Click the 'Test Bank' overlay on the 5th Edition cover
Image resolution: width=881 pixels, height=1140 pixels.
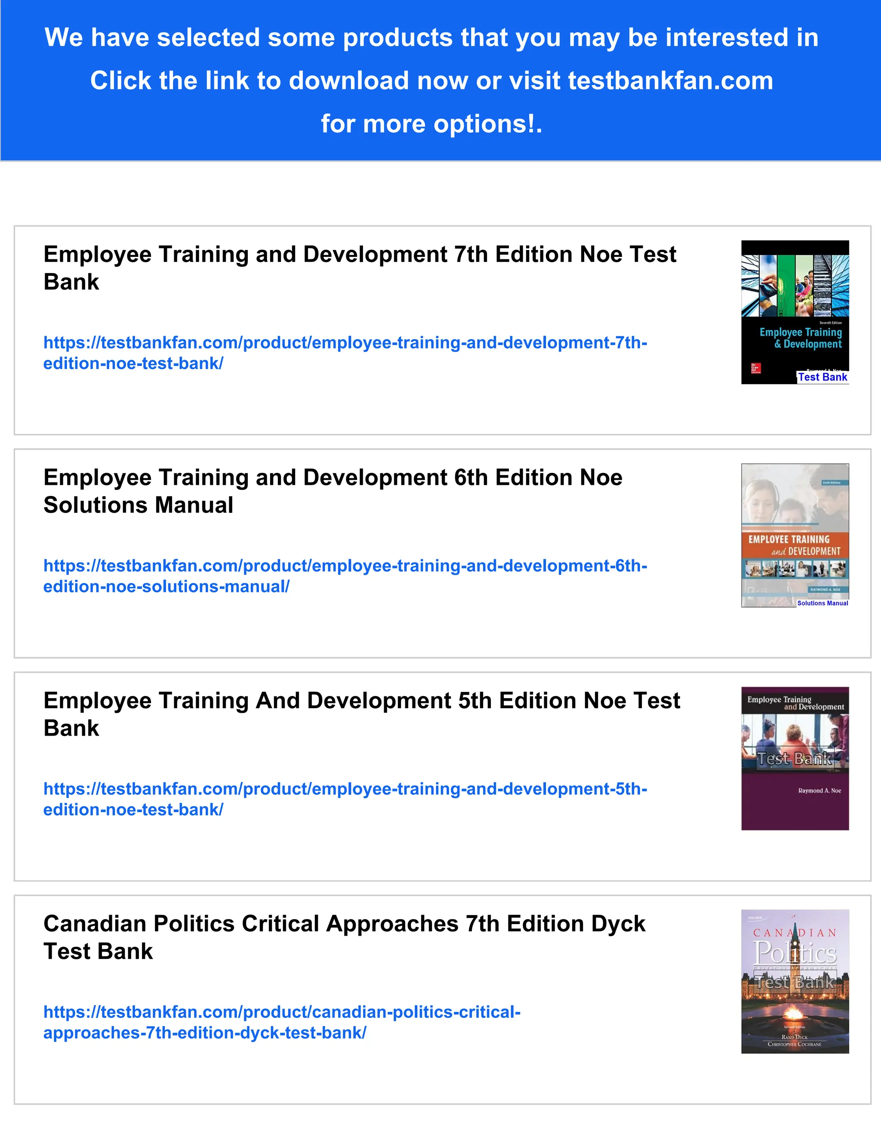(x=795, y=759)
